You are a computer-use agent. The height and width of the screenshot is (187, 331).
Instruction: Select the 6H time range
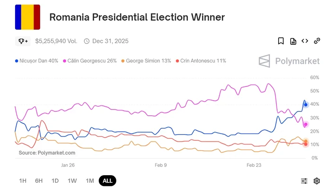point(39,181)
